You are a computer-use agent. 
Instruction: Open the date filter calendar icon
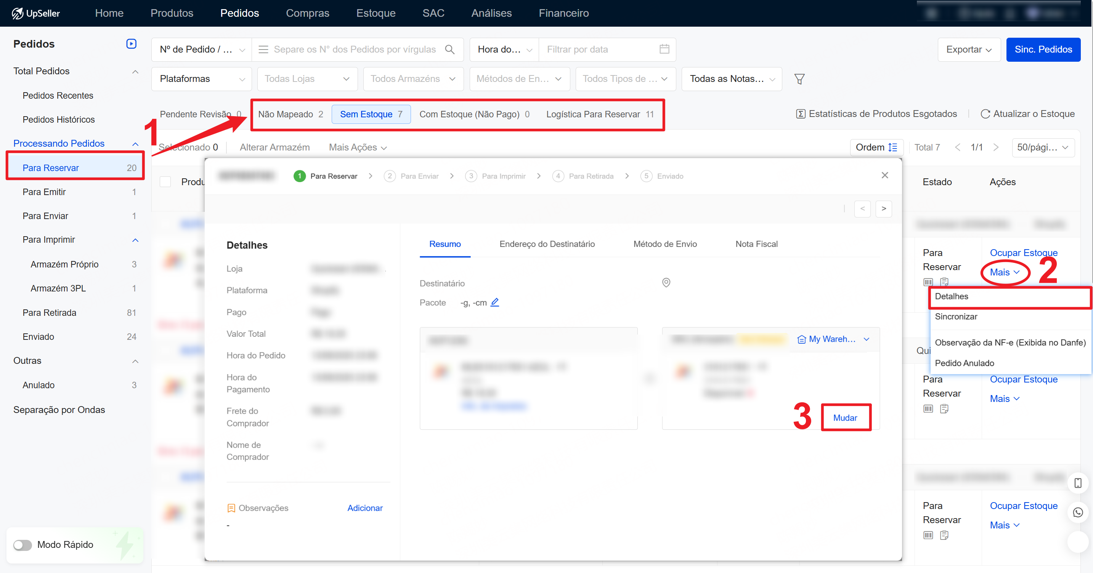click(664, 49)
